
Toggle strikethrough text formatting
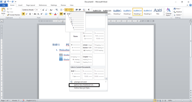point(35,14)
